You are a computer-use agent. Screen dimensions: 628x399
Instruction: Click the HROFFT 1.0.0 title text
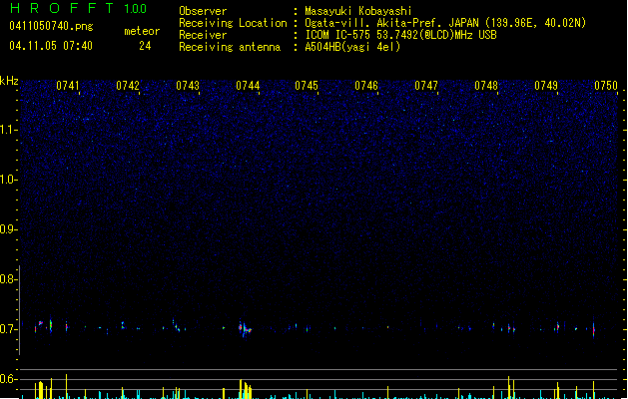79,8
